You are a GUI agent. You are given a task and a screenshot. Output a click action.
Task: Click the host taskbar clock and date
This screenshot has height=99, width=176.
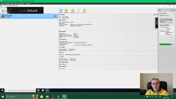coord(166,97)
